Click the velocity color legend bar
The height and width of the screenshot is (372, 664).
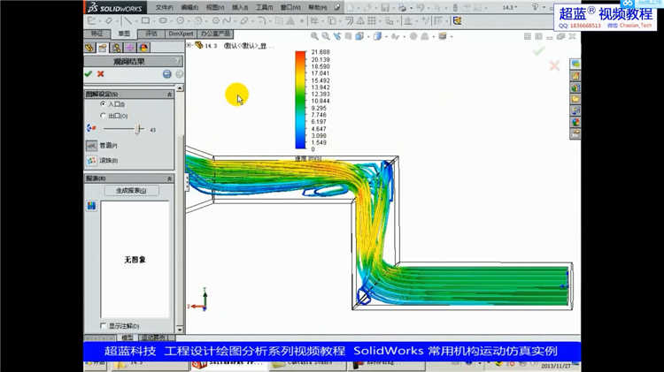coord(300,100)
